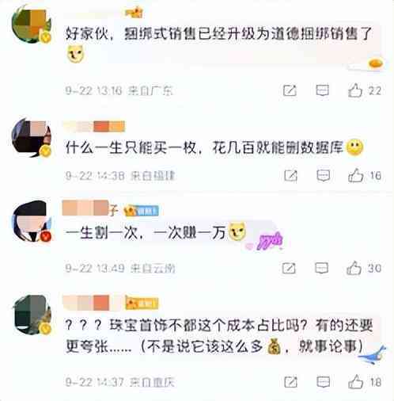Screen dimensions: 394x401
Task: Repost the comment from 云南
Action: [289, 269]
